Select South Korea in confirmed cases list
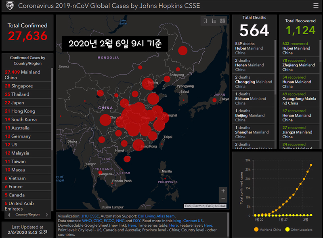 point(27,119)
